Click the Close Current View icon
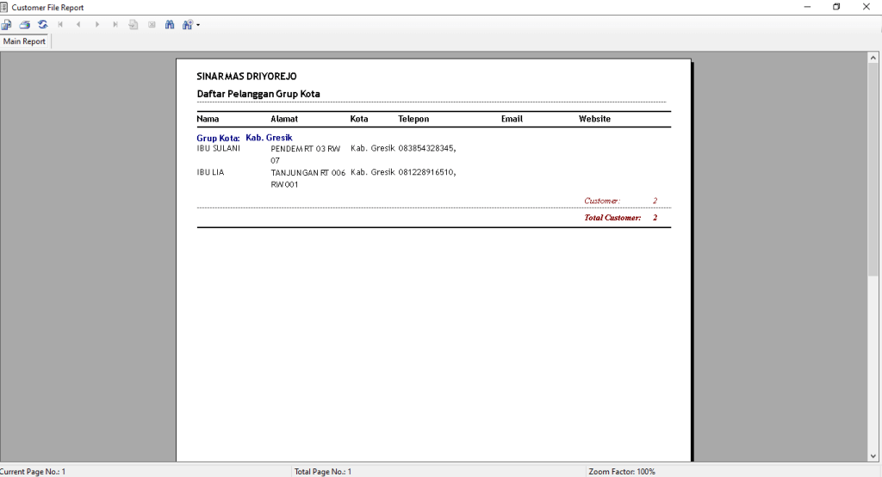The image size is (882, 477). pyautogui.click(x=152, y=25)
